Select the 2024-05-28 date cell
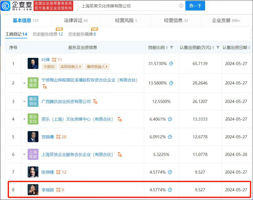Image resolution: width=253 pixels, height=200 pixels. 236,154
